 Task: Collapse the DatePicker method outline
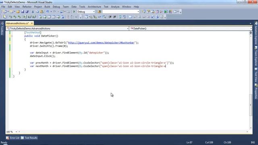coord(12,36)
